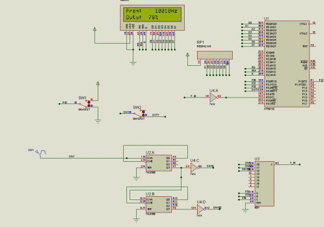The height and width of the screenshot is (227, 324).
Task: Select the U4:A inverter gate symbol
Action: pos(213,98)
